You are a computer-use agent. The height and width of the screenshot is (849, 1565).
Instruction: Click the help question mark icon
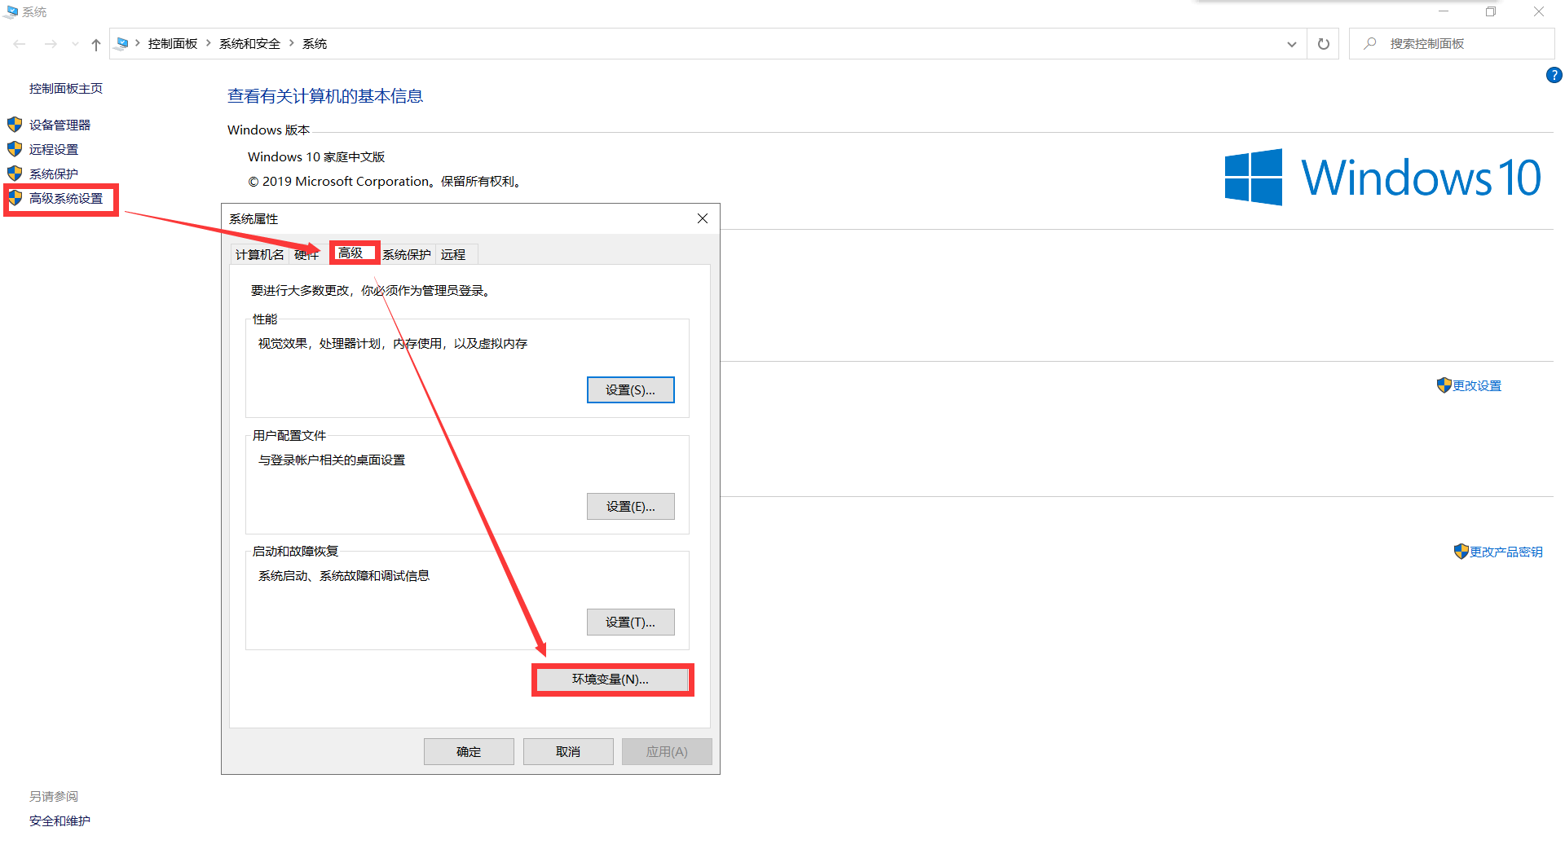coord(1553,74)
